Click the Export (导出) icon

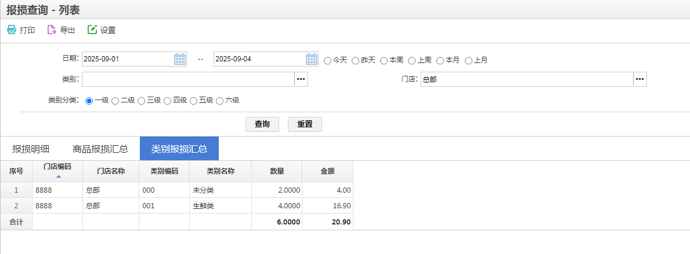pos(52,30)
